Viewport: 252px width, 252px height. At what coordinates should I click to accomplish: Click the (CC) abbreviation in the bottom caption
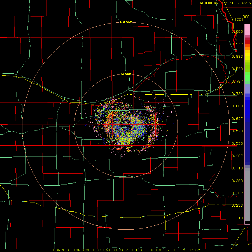119,250
